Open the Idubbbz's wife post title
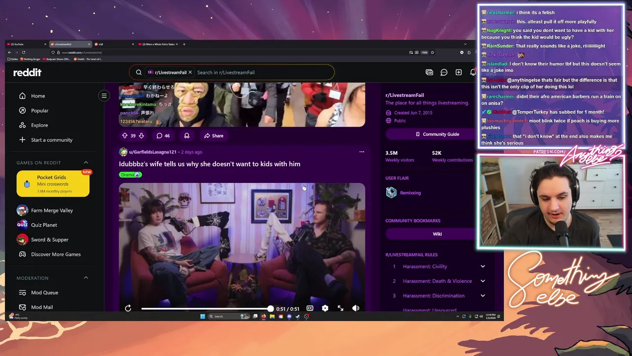This screenshot has width=632, height=356. tap(209, 164)
